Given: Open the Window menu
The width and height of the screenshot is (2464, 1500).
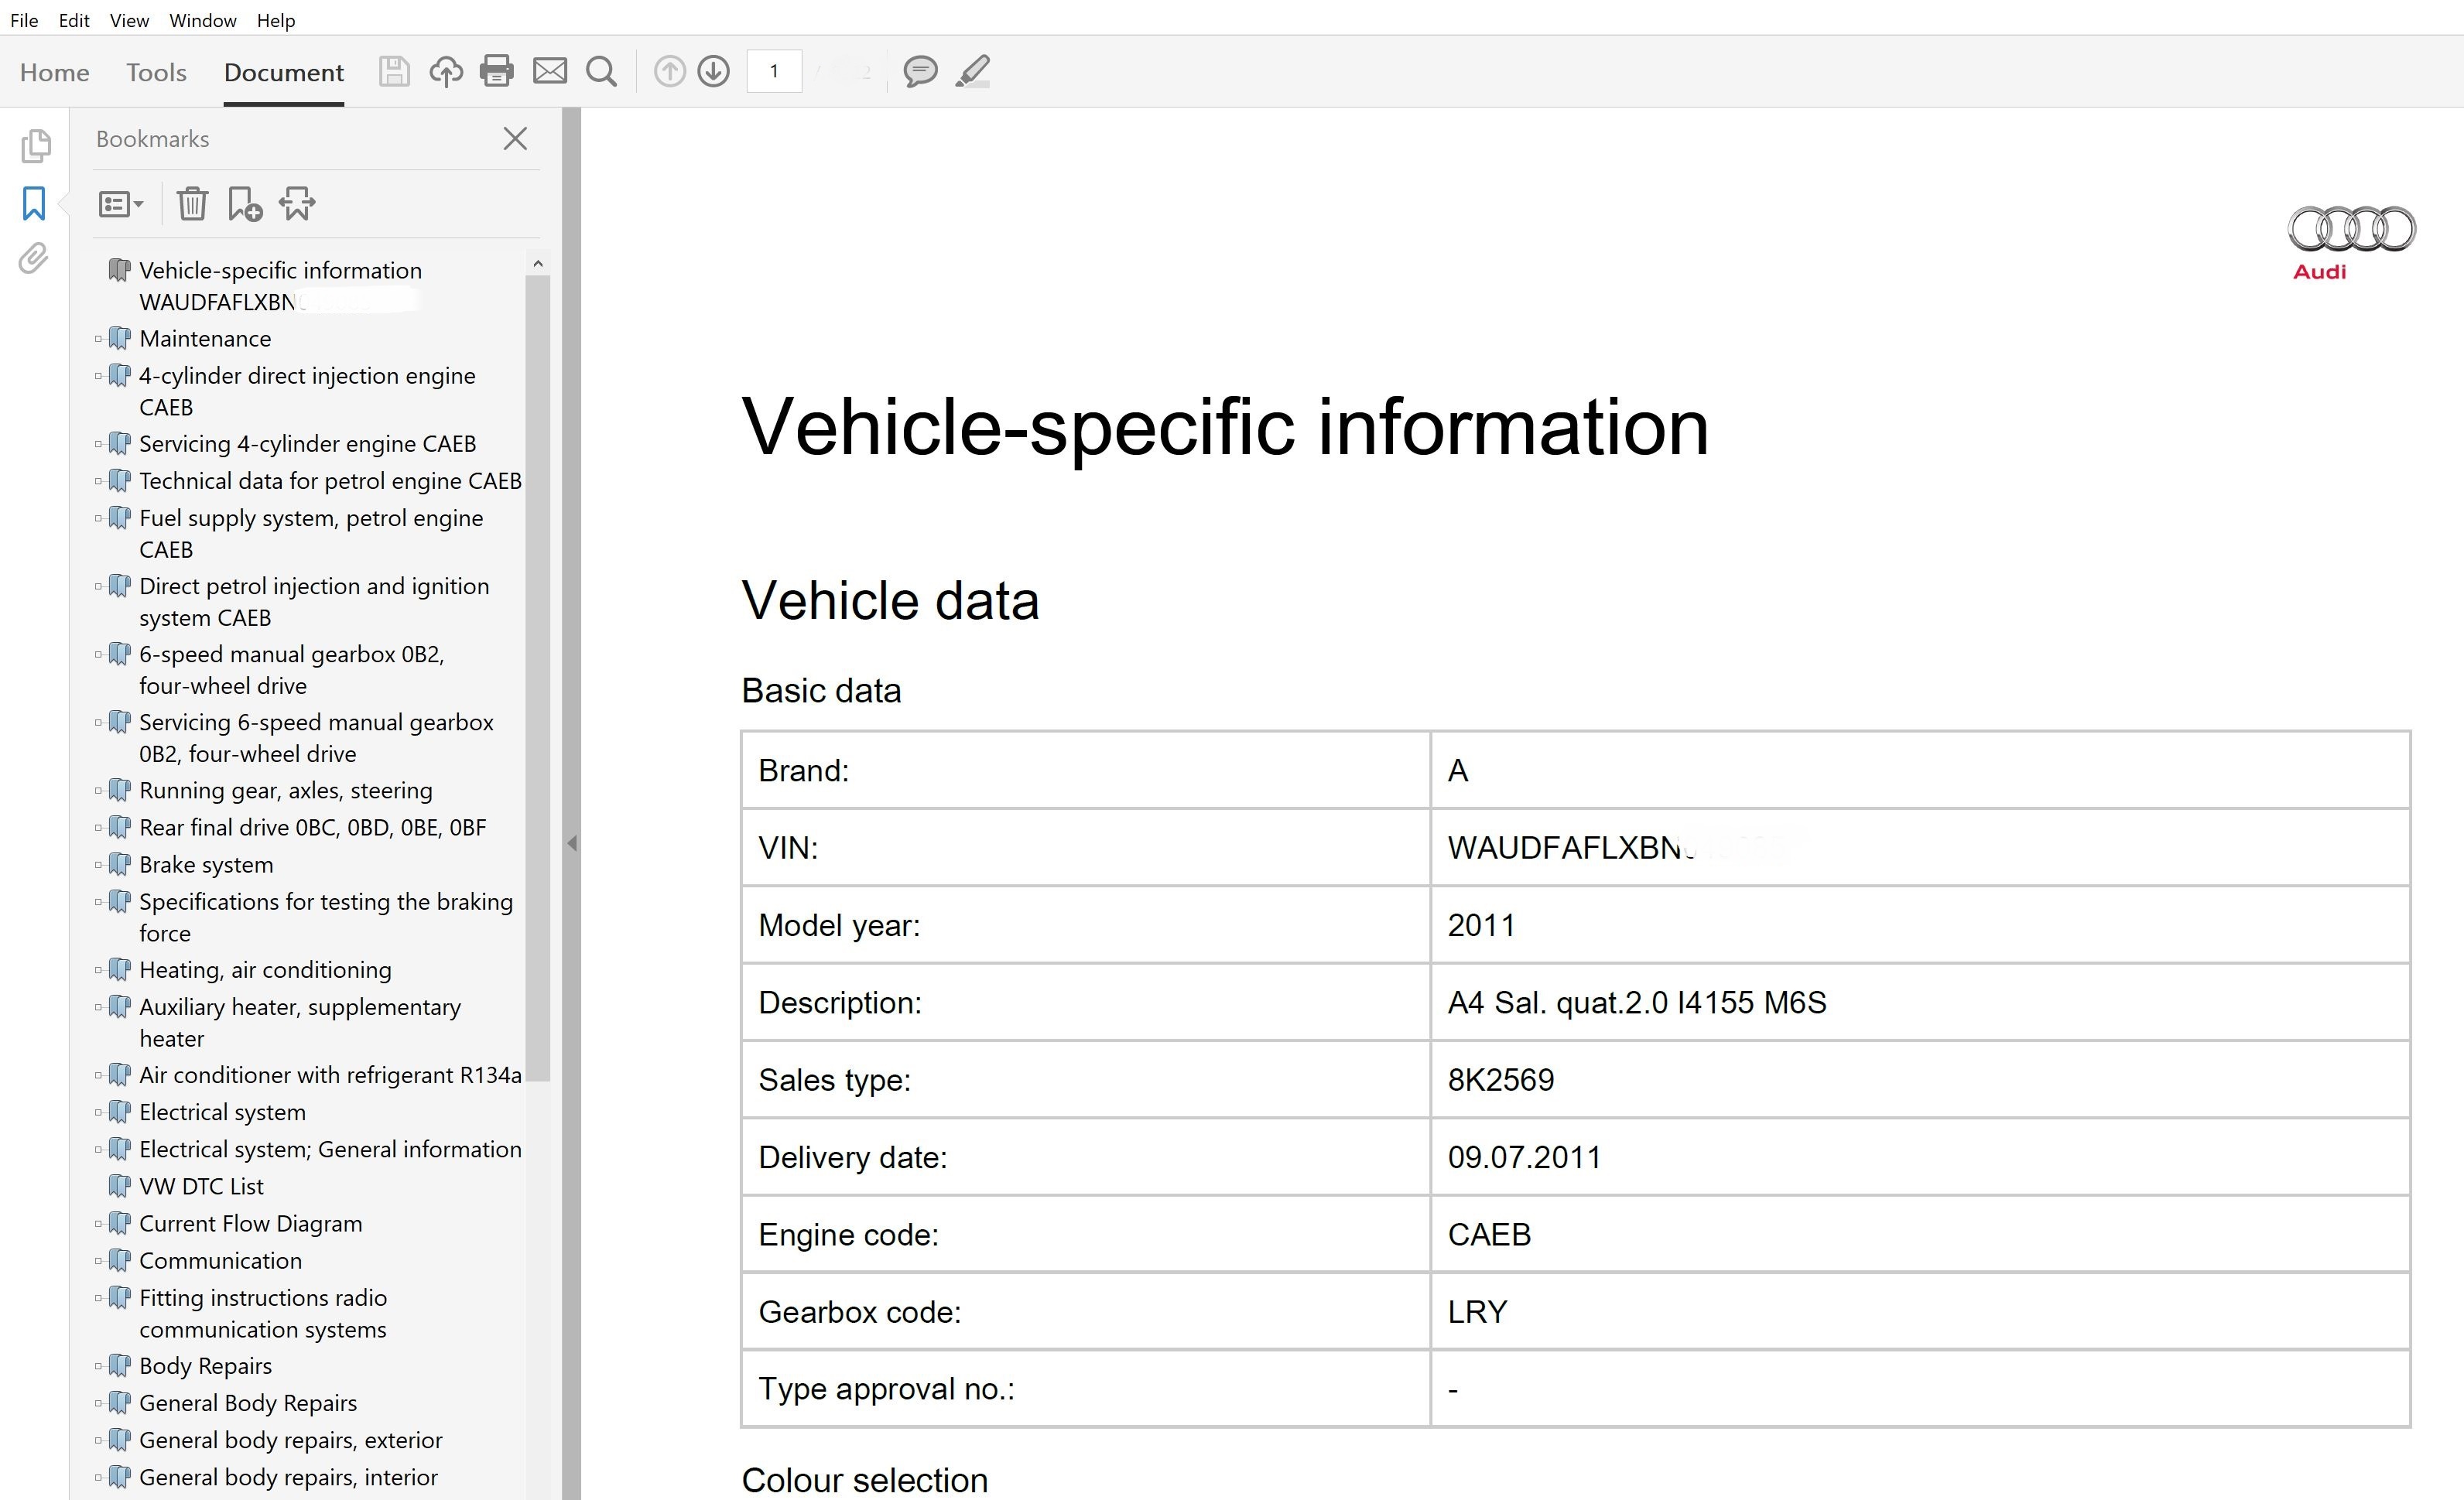Looking at the screenshot, I should (x=202, y=20).
